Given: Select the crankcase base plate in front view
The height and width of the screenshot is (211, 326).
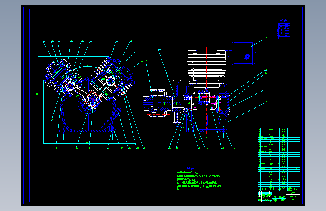Looking at the screenshot, I should pos(88,131).
